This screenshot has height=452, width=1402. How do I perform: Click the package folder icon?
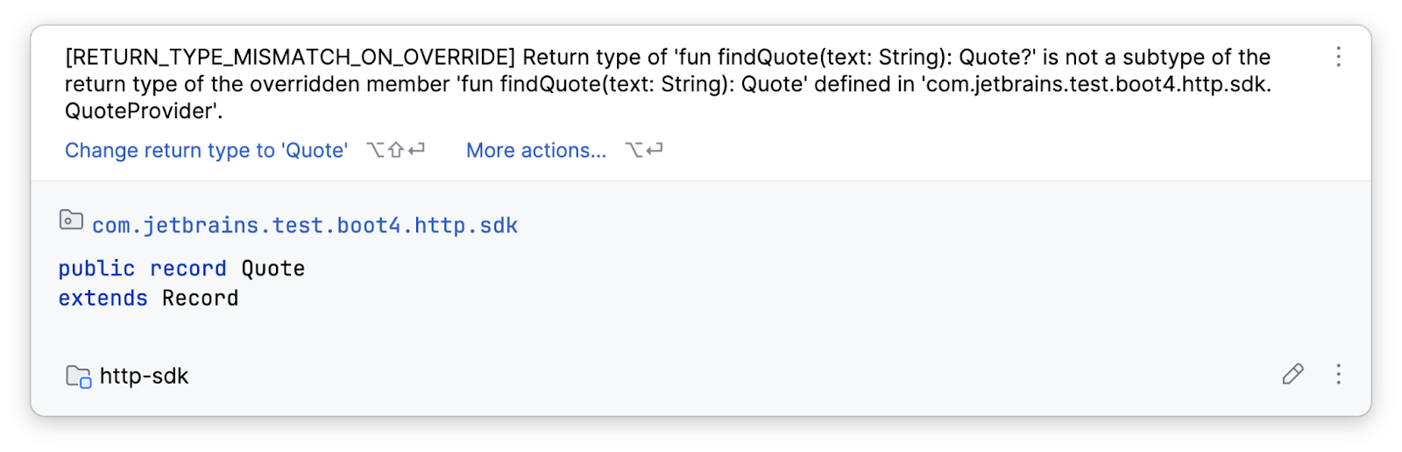[71, 220]
